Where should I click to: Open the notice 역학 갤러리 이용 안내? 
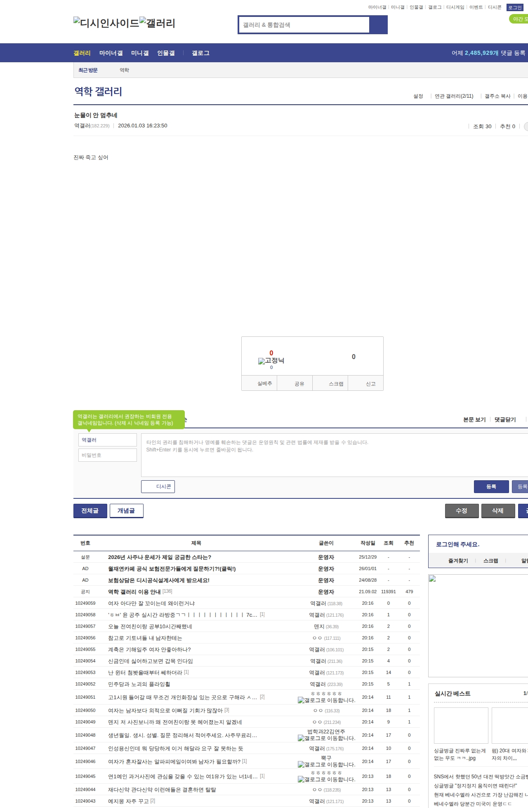134,592
